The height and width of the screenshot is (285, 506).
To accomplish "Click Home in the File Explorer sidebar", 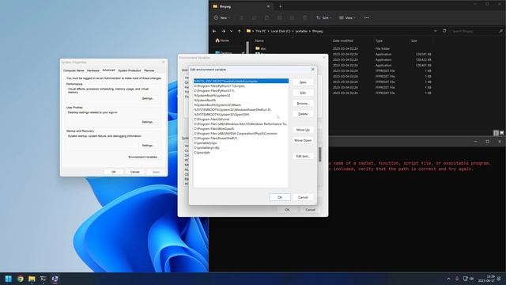I will pyautogui.click(x=222, y=40).
